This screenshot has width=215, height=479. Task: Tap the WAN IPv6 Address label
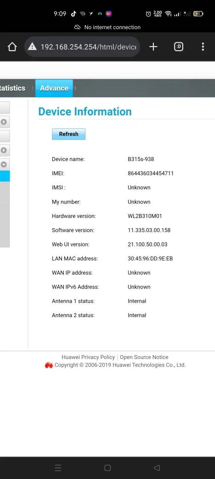tap(75, 287)
